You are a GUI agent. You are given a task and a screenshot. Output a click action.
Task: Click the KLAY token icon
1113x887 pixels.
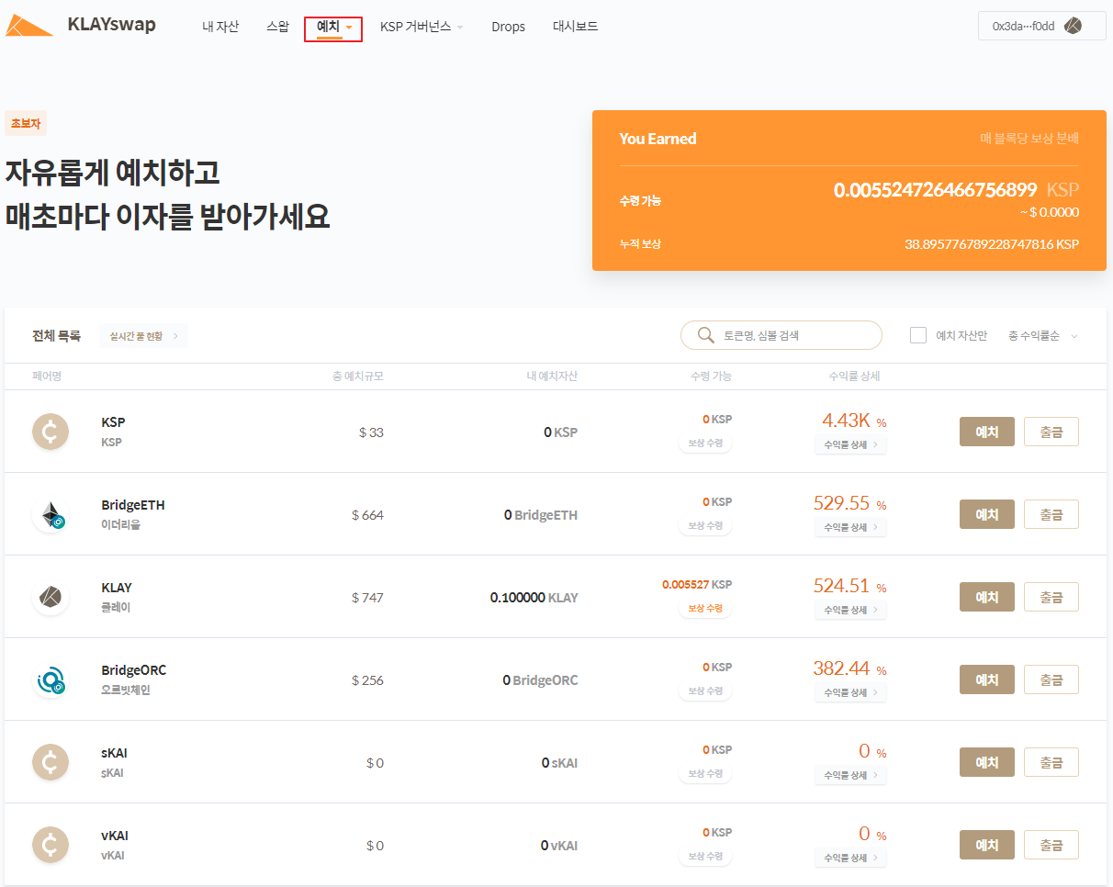(x=51, y=597)
